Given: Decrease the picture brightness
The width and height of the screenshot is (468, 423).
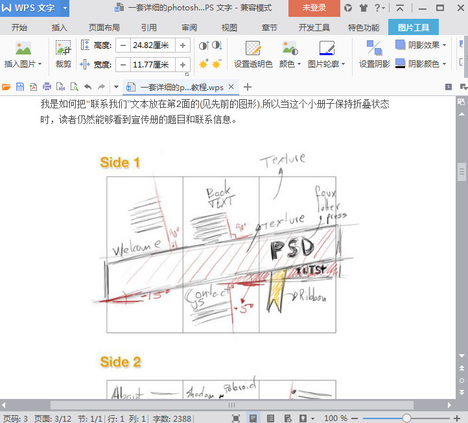Looking at the screenshot, I should coord(217,64).
